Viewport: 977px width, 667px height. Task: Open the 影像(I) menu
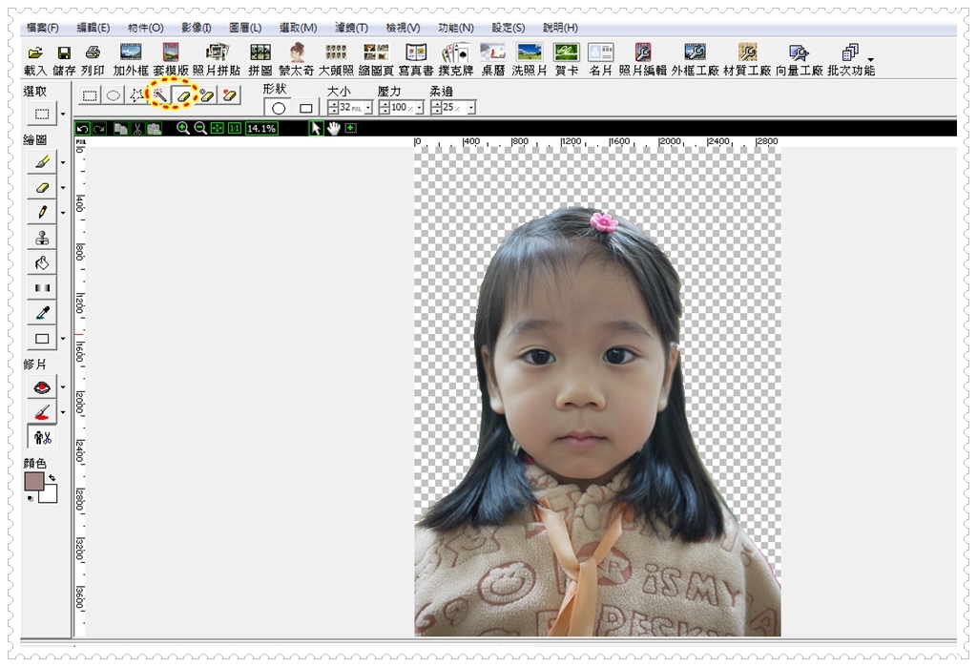tap(197, 28)
